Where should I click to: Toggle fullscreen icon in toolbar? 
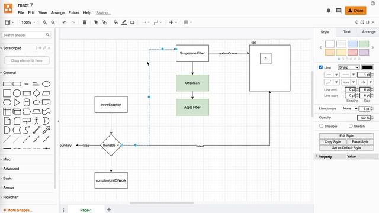coord(362,22)
